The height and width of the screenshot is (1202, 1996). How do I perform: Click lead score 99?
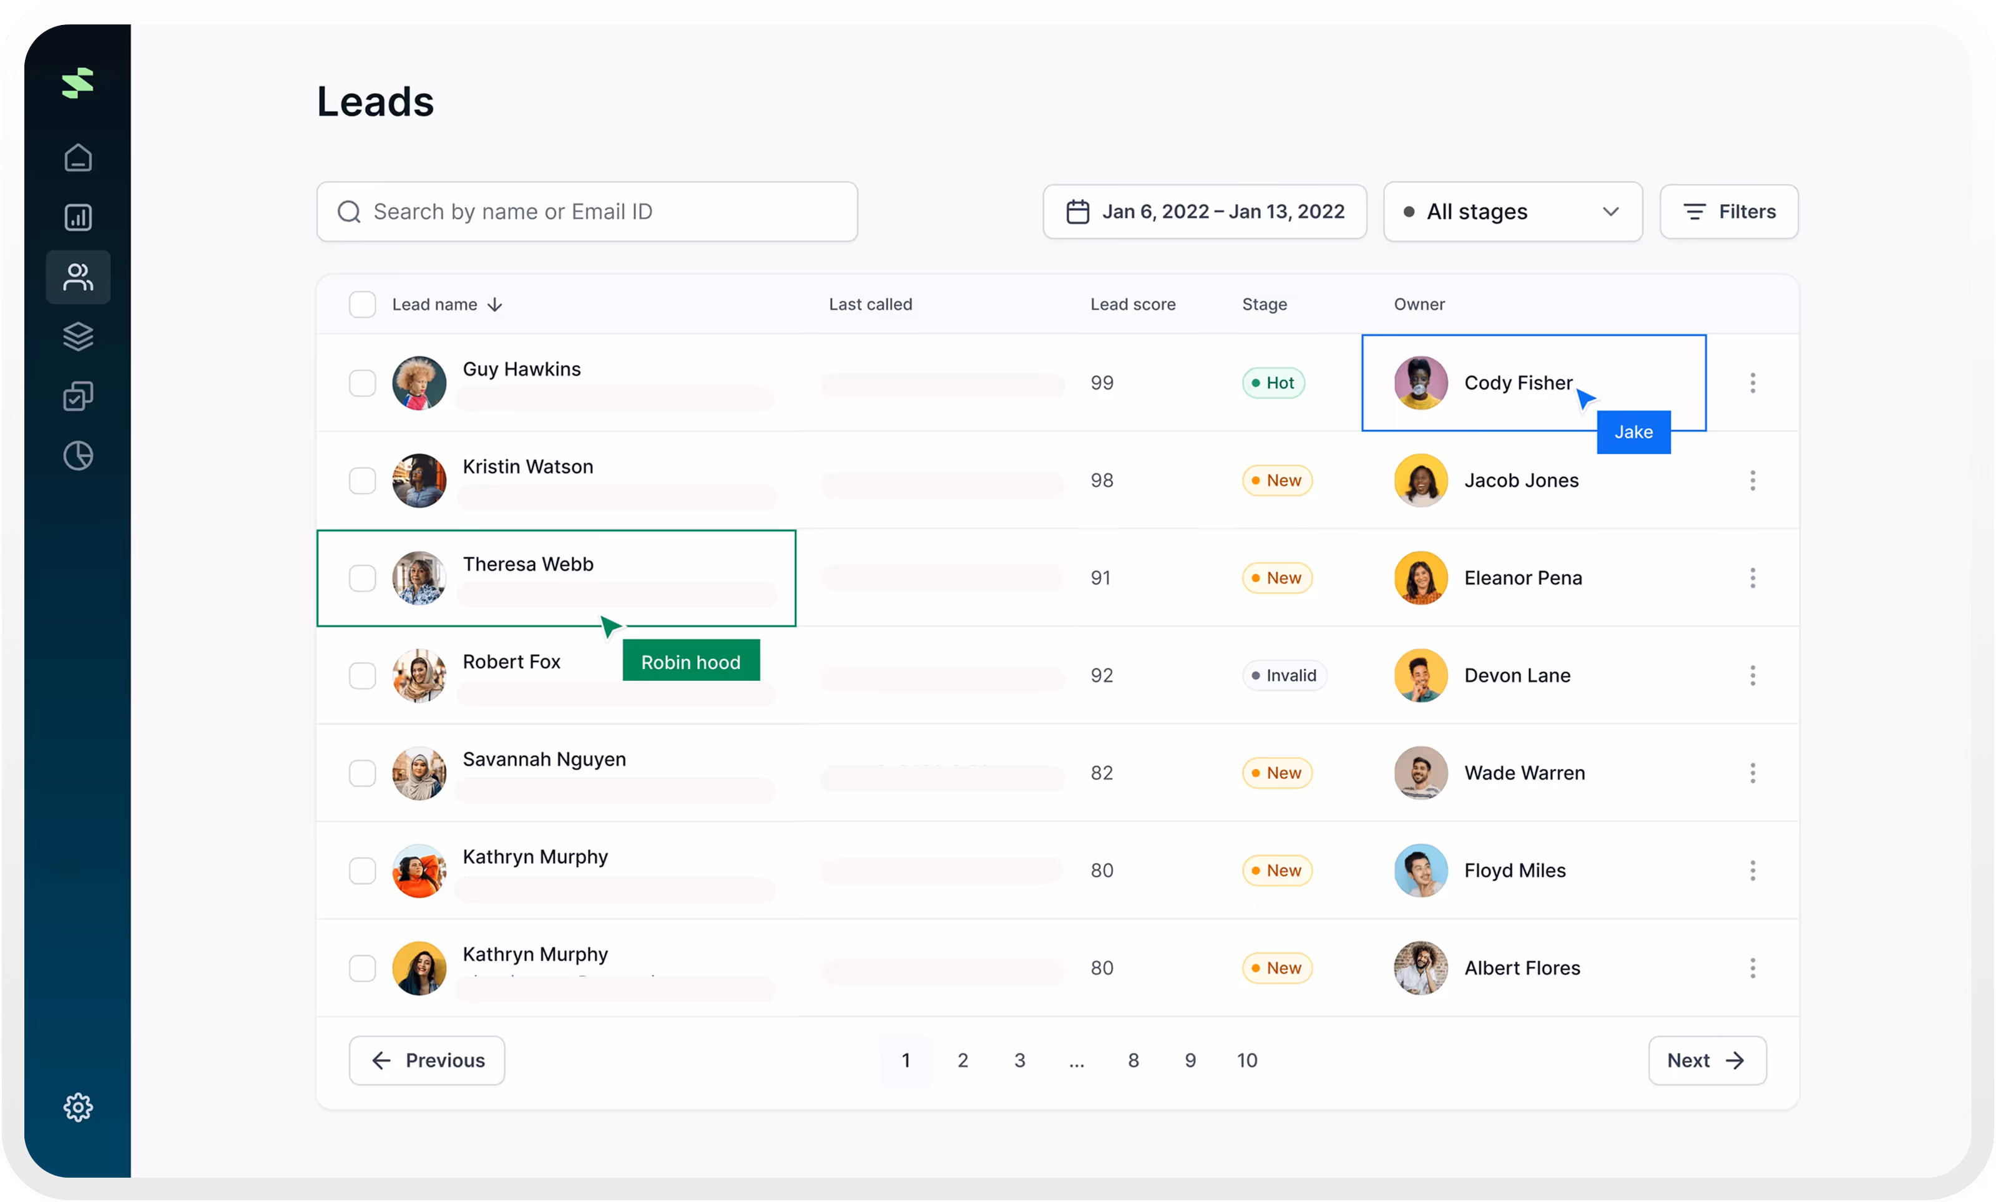point(1102,383)
